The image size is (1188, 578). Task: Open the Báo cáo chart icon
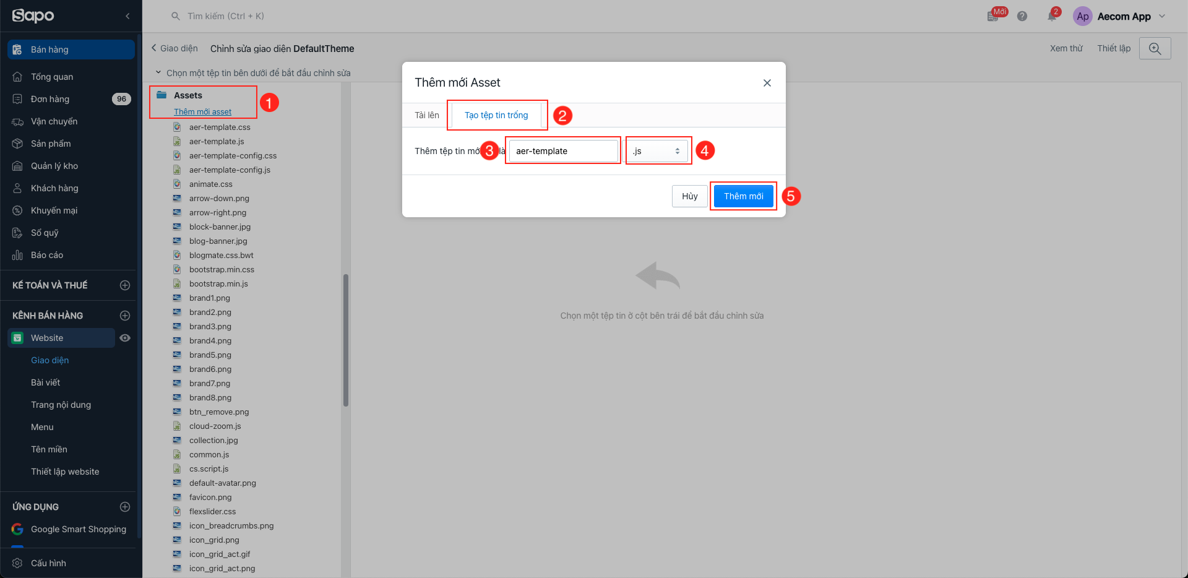coord(17,255)
